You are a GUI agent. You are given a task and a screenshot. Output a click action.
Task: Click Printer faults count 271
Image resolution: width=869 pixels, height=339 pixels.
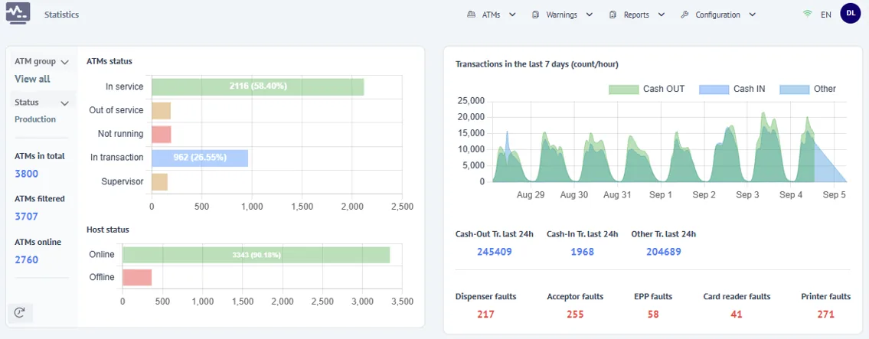[826, 314]
